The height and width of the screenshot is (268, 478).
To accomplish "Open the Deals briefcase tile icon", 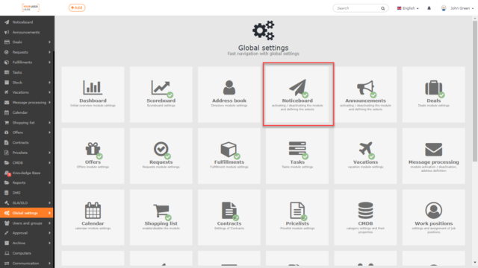I will click(434, 89).
